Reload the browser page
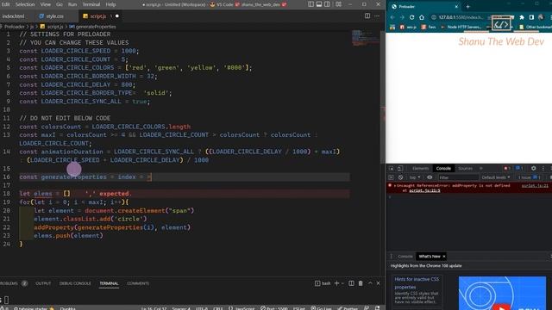Image resolution: width=552 pixels, height=310 pixels. [411, 17]
